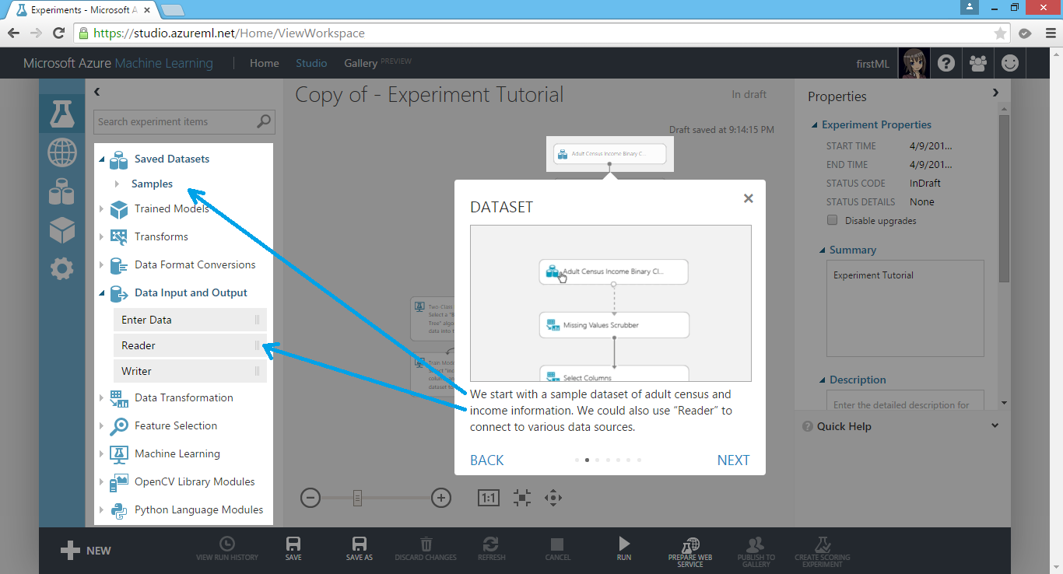
Task: Expand the Machine Learning category
Action: (x=101, y=454)
